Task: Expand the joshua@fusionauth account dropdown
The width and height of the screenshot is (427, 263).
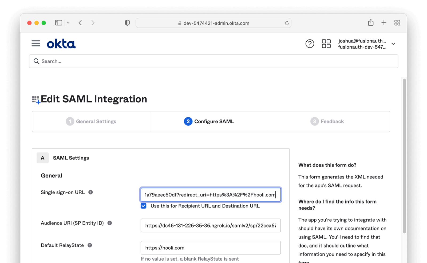Action: tap(393, 44)
